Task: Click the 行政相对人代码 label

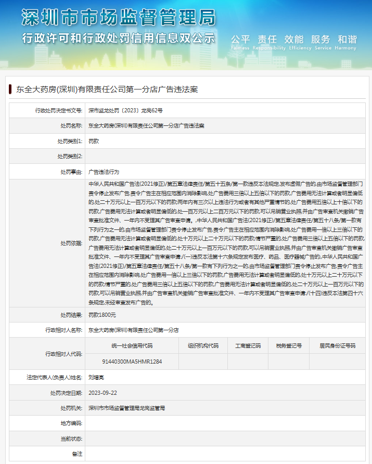Action: click(63, 354)
